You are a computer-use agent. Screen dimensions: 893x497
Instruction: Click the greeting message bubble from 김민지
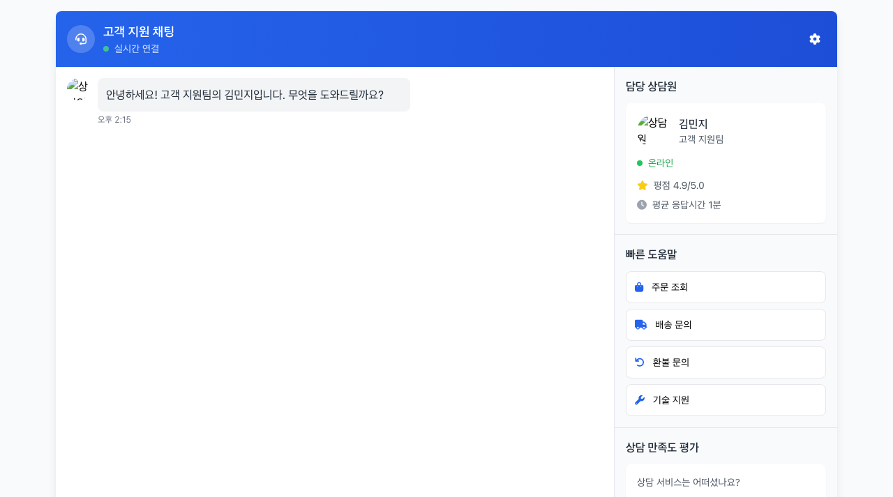254,95
